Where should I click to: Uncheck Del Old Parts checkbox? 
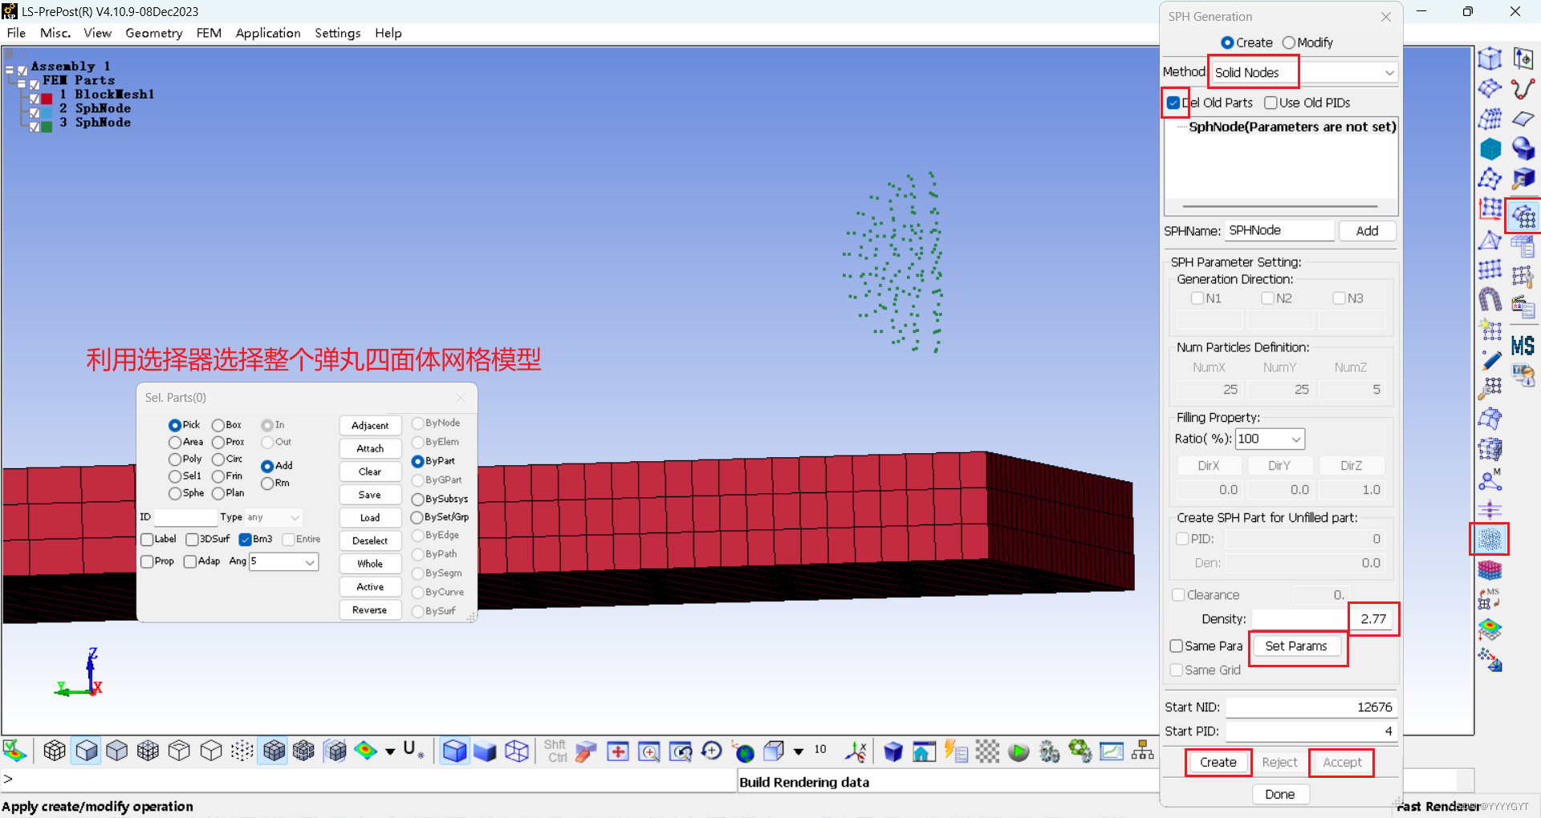coord(1173,103)
